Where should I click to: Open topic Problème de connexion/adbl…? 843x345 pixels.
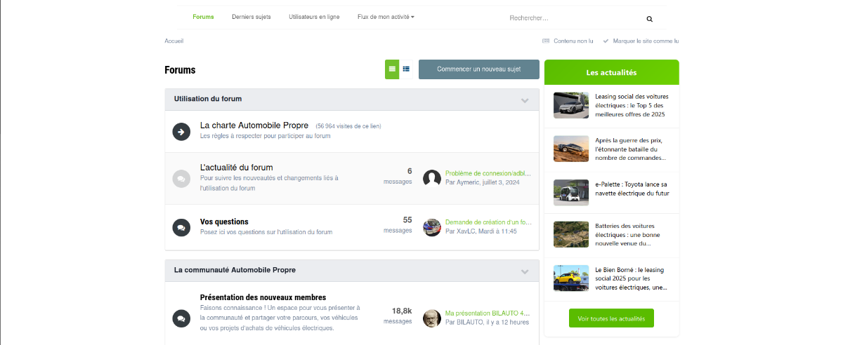point(488,173)
